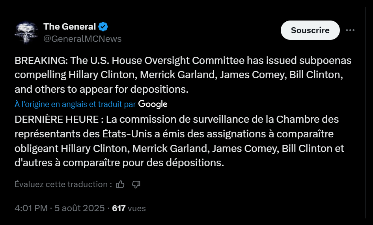Image resolution: width=373 pixels, height=225 pixels.
Task: Click the @GeneralMCNews handle
Action: [82, 39]
